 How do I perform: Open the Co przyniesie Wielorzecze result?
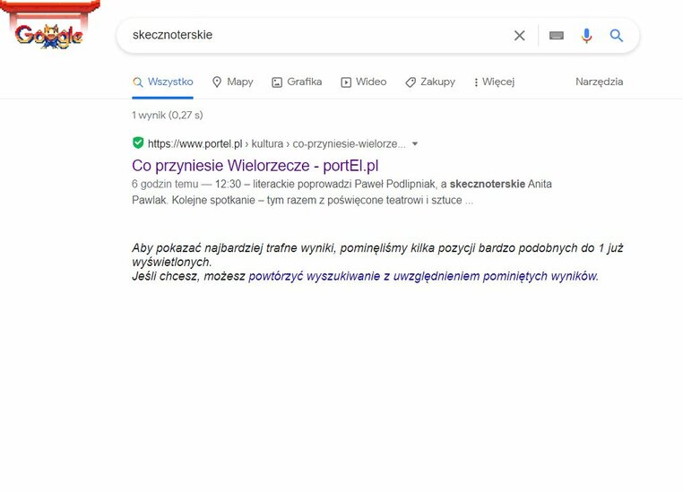pyautogui.click(x=255, y=166)
